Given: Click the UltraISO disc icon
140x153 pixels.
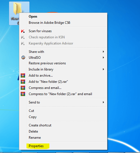Looking at the screenshot, I should [23, 58].
